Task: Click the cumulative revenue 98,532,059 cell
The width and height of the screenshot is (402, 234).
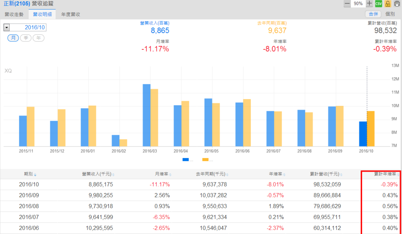Action: click(327, 184)
